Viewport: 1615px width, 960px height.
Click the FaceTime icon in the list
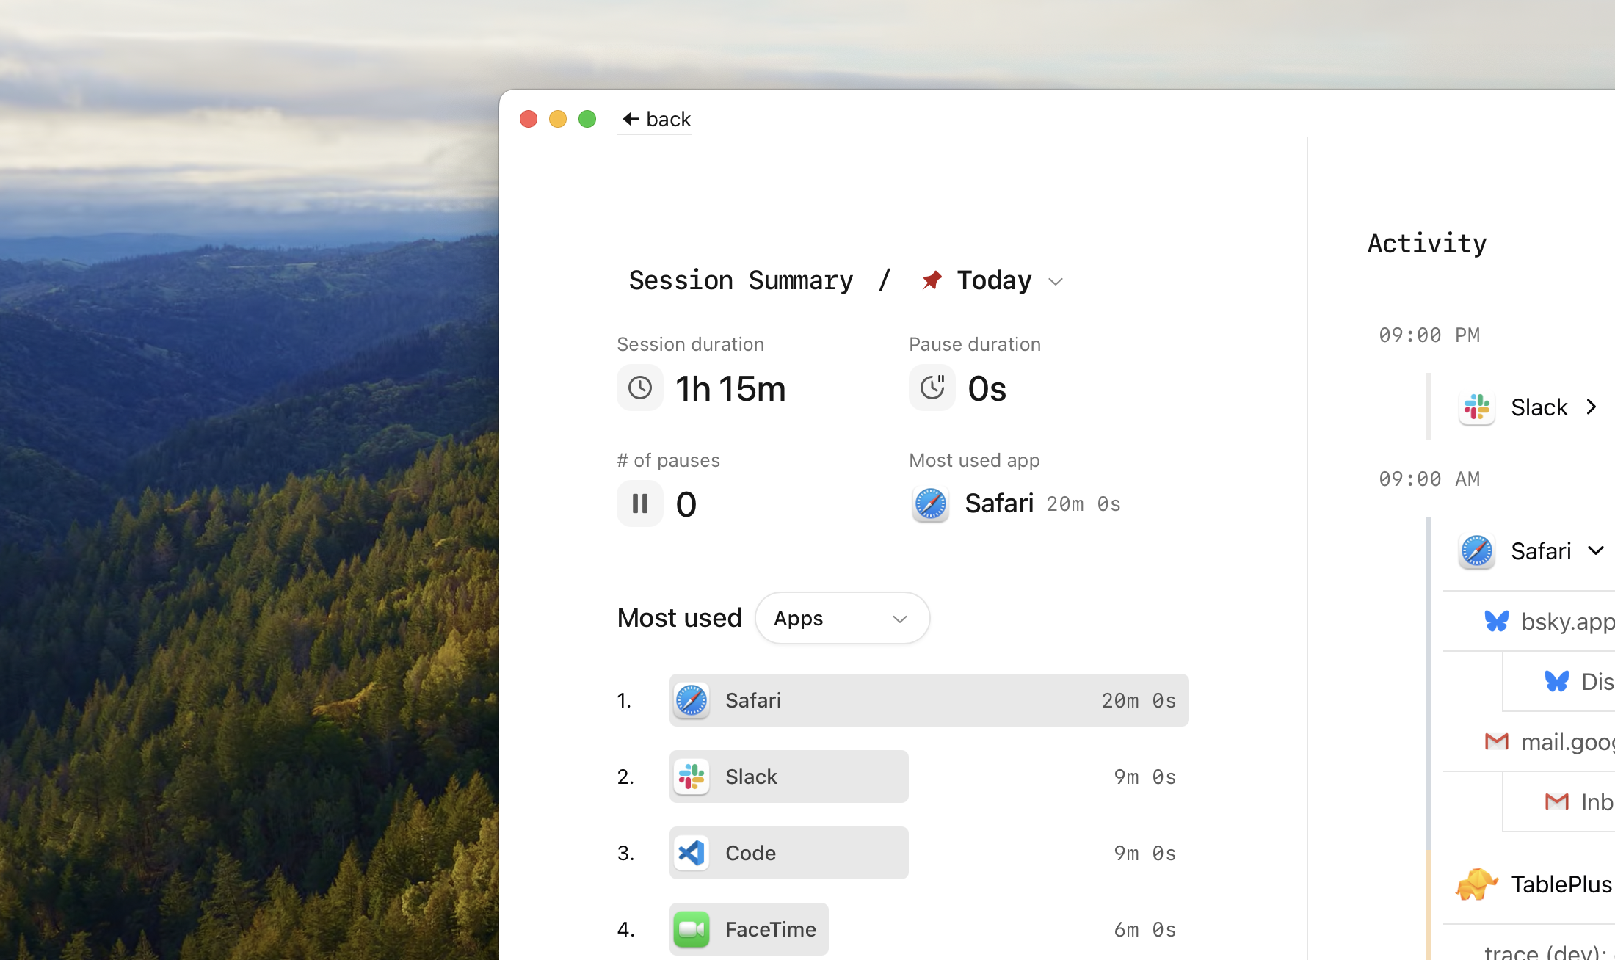(x=691, y=929)
